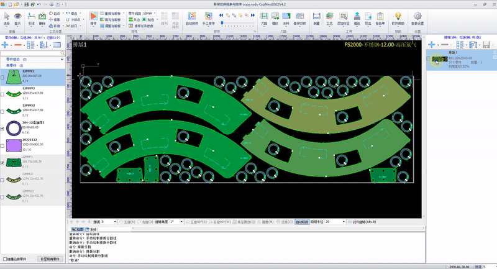The height and width of the screenshot is (269, 497).
Task: Click the 排样 nesting start icon
Action: [x=94, y=16]
